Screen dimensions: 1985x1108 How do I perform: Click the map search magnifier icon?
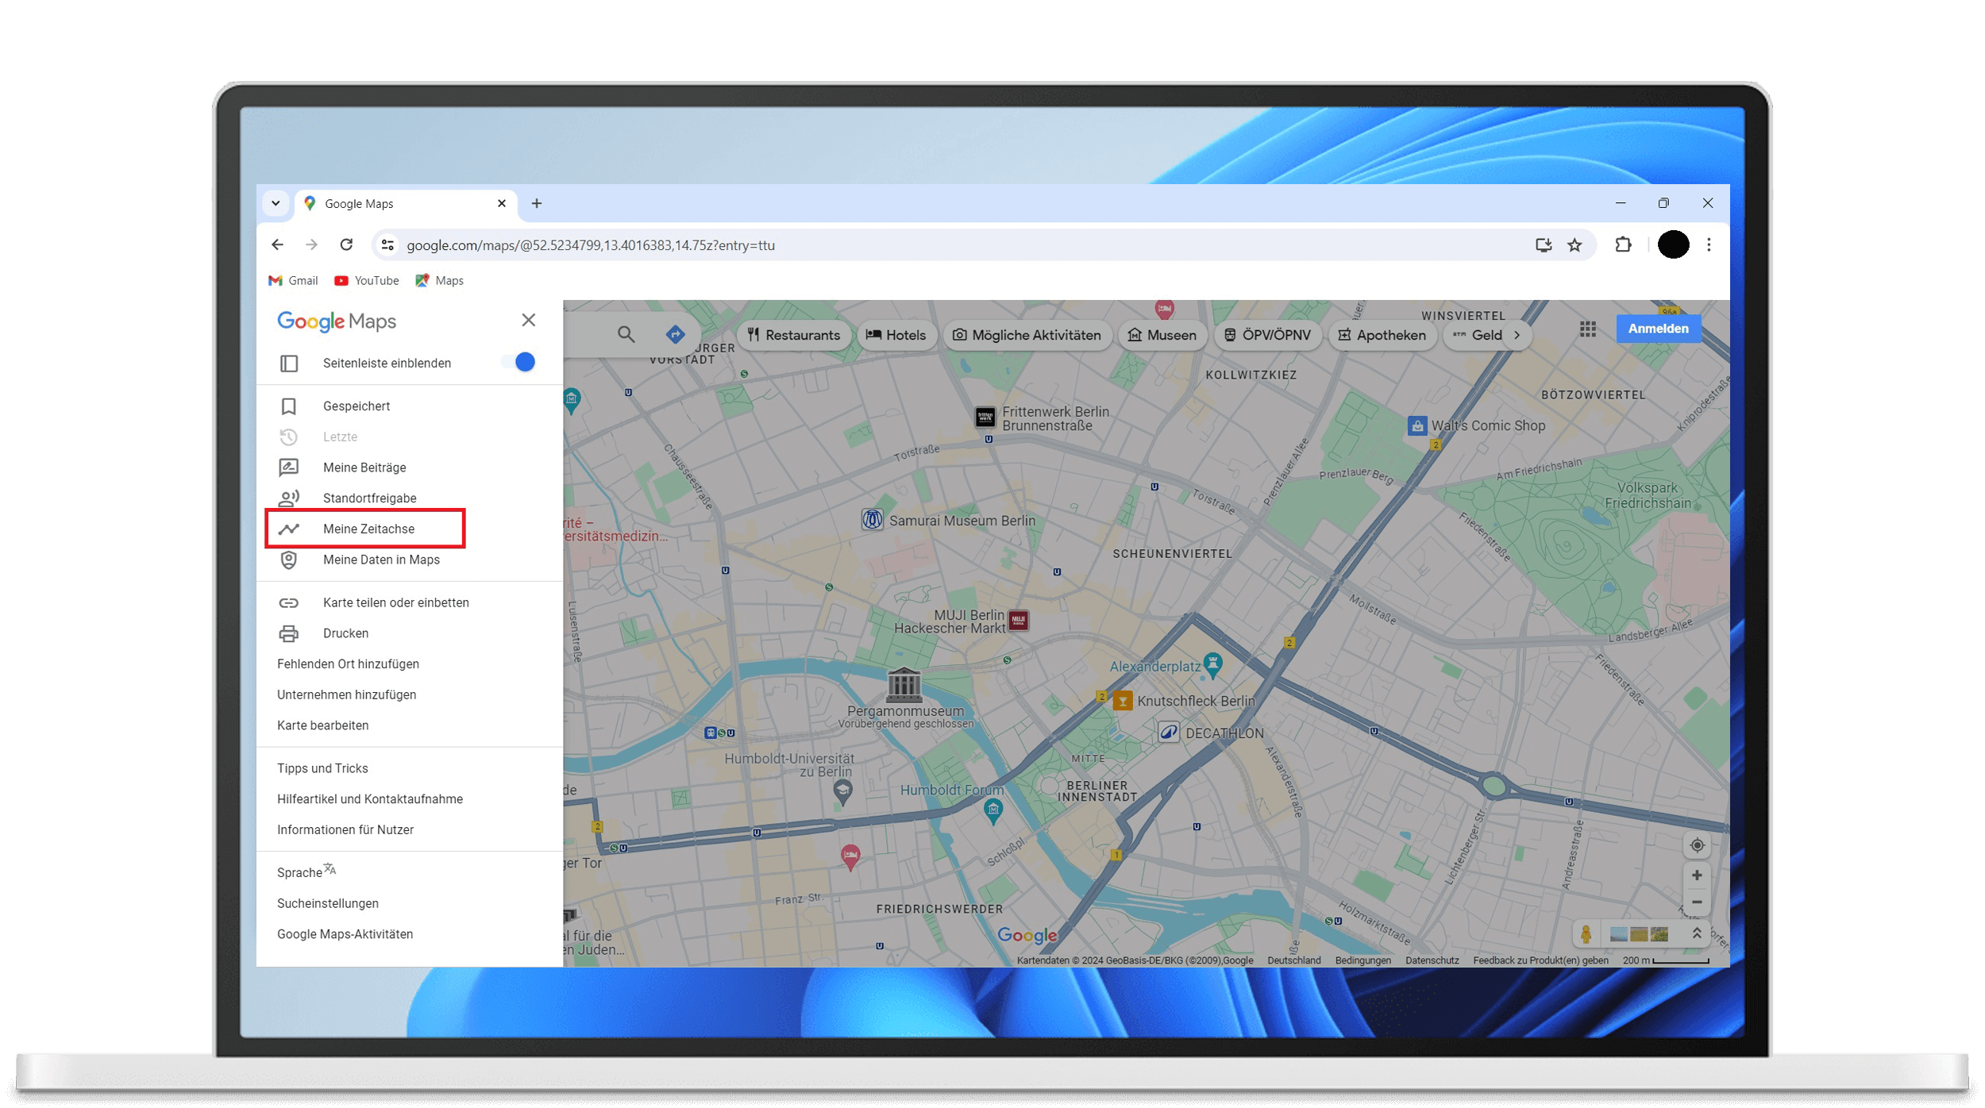coord(626,334)
